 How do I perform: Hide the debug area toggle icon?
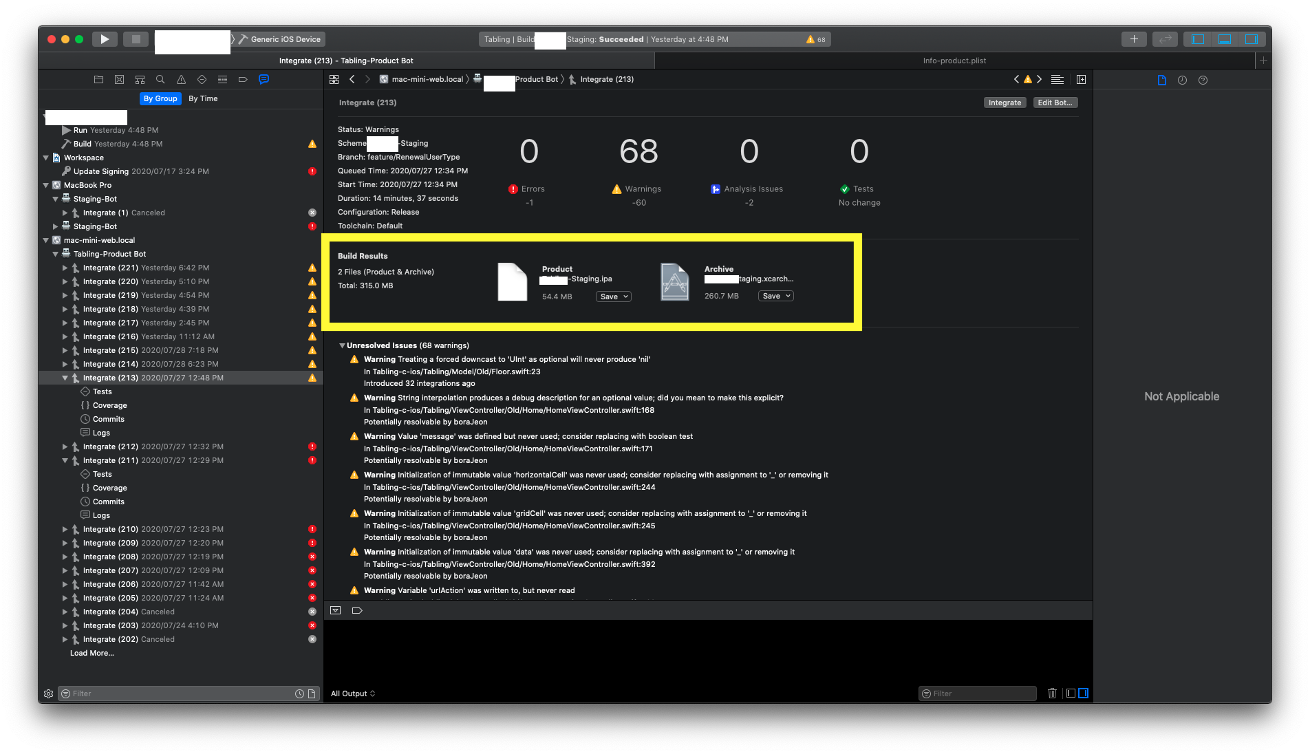coord(336,611)
